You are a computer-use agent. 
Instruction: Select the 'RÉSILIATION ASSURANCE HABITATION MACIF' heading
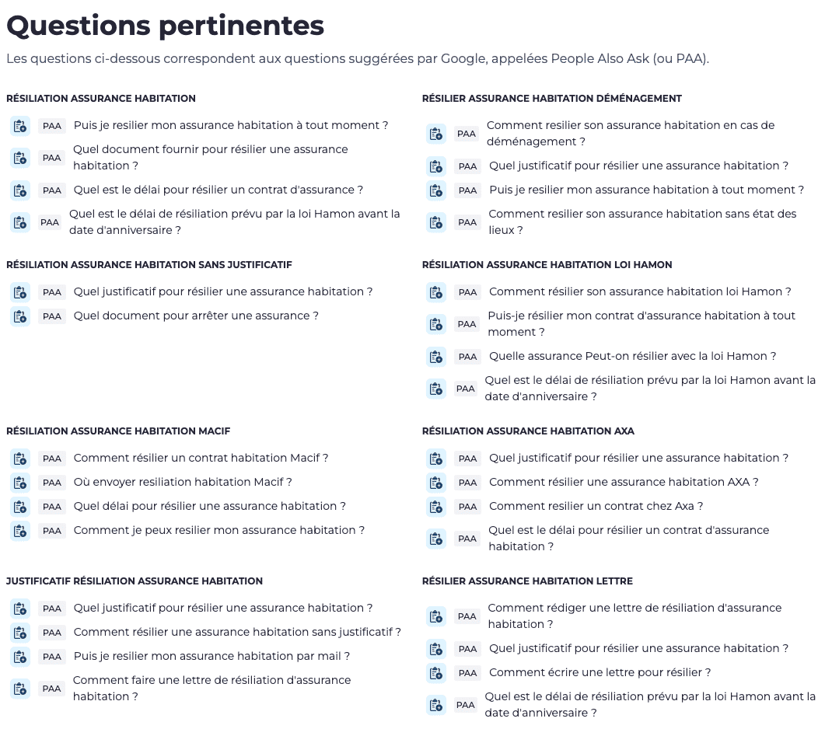(118, 431)
